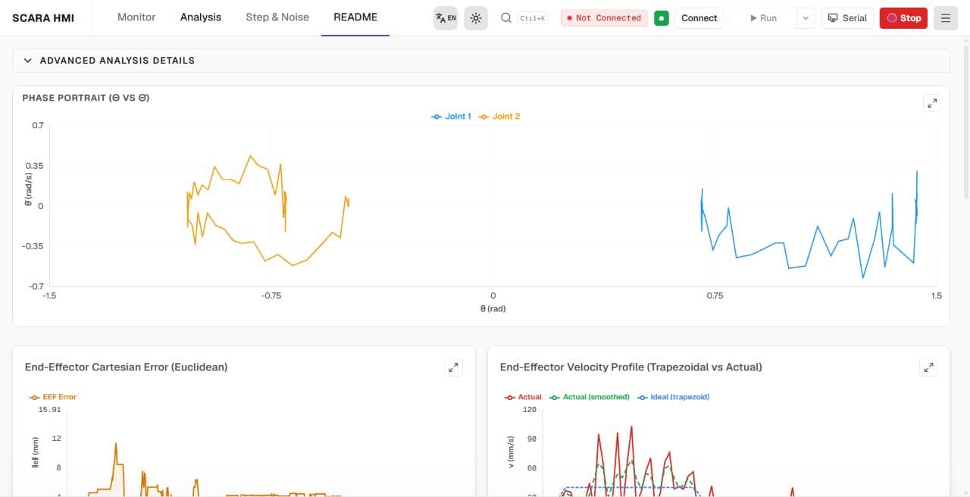Toggle Joint 1 legend series

point(451,116)
